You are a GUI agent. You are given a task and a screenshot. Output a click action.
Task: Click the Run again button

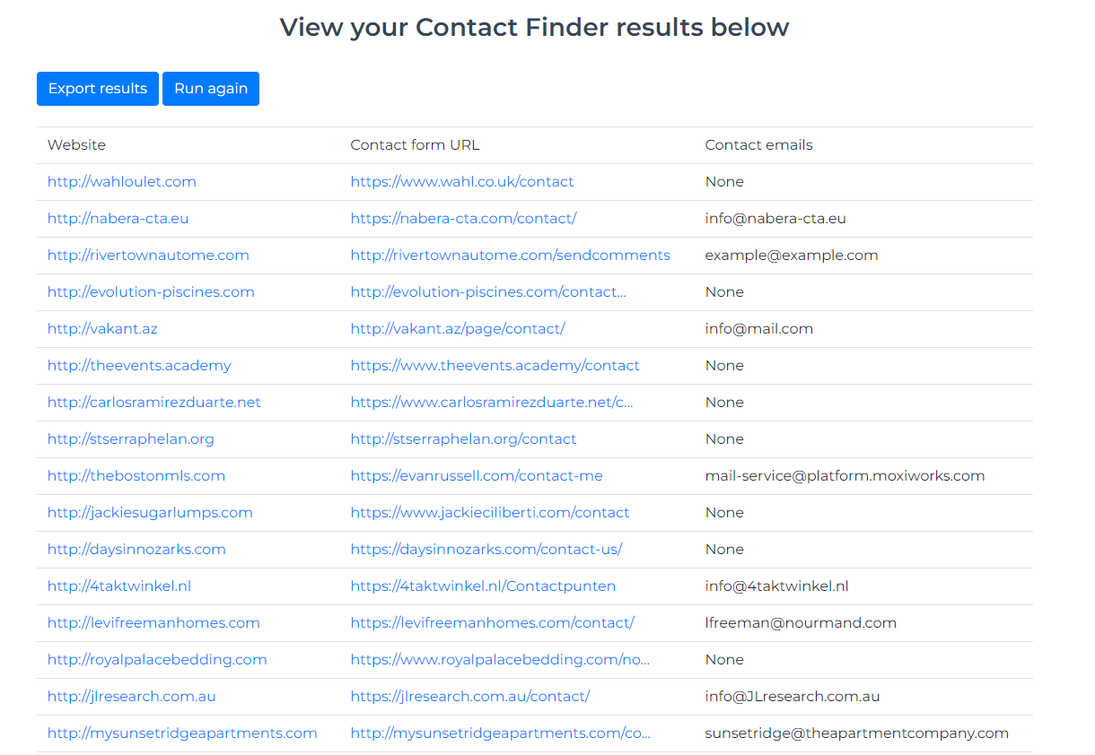pyautogui.click(x=211, y=89)
